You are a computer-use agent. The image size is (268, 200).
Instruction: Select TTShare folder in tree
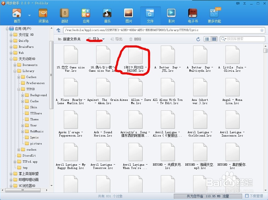pos(33,113)
